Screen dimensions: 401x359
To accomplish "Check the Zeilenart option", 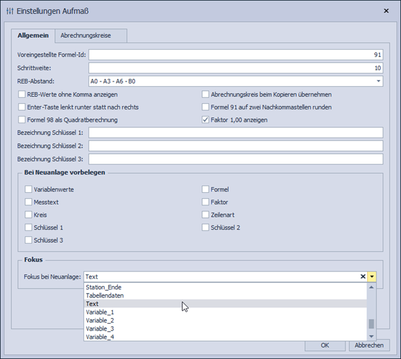I will pyautogui.click(x=205, y=215).
